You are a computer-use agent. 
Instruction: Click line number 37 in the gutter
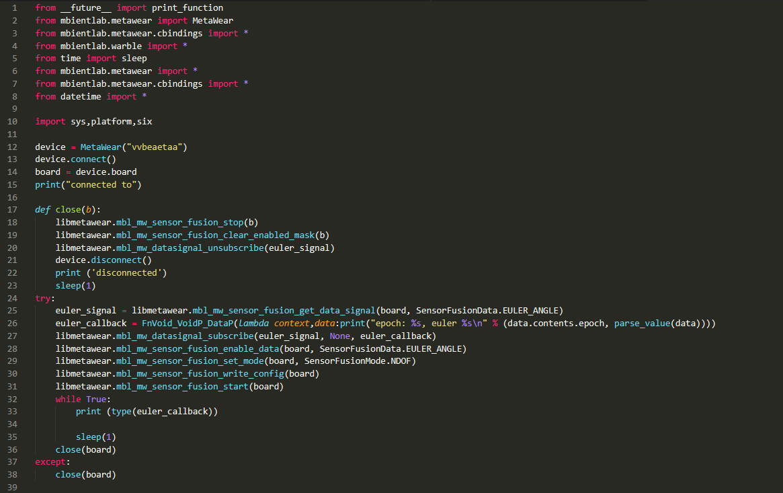coord(13,462)
